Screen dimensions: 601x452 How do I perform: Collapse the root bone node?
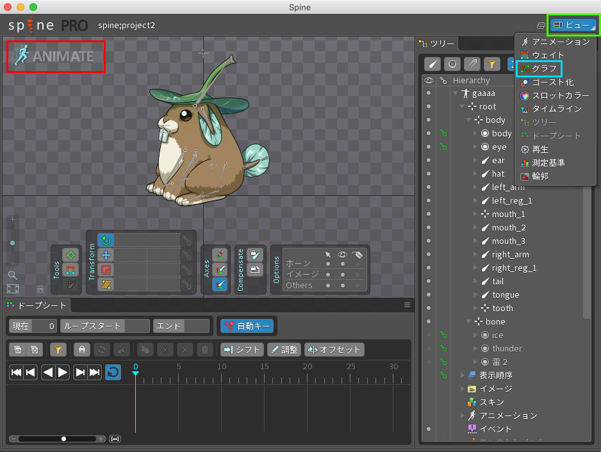(x=462, y=106)
